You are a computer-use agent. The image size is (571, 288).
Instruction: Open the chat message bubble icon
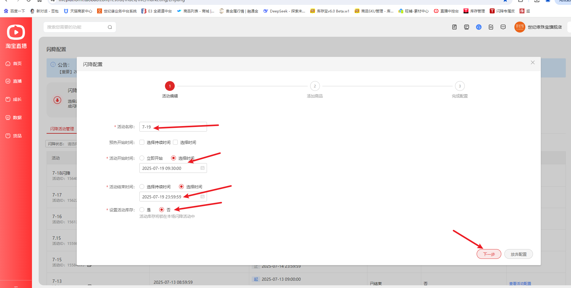(x=503, y=27)
